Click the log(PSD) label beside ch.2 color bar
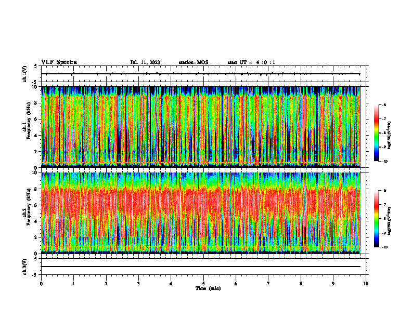Screen dimensions: 412x318 point(390,221)
